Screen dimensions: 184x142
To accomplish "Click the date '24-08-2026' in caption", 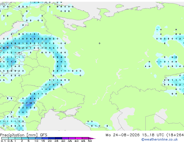I will tap(126, 135).
